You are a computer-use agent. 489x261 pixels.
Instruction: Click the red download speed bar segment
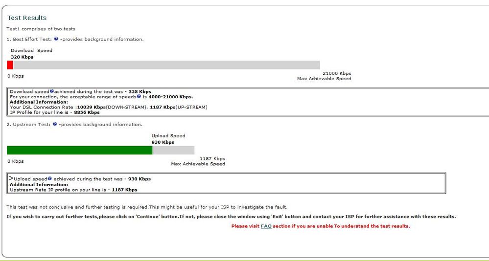[10, 65]
